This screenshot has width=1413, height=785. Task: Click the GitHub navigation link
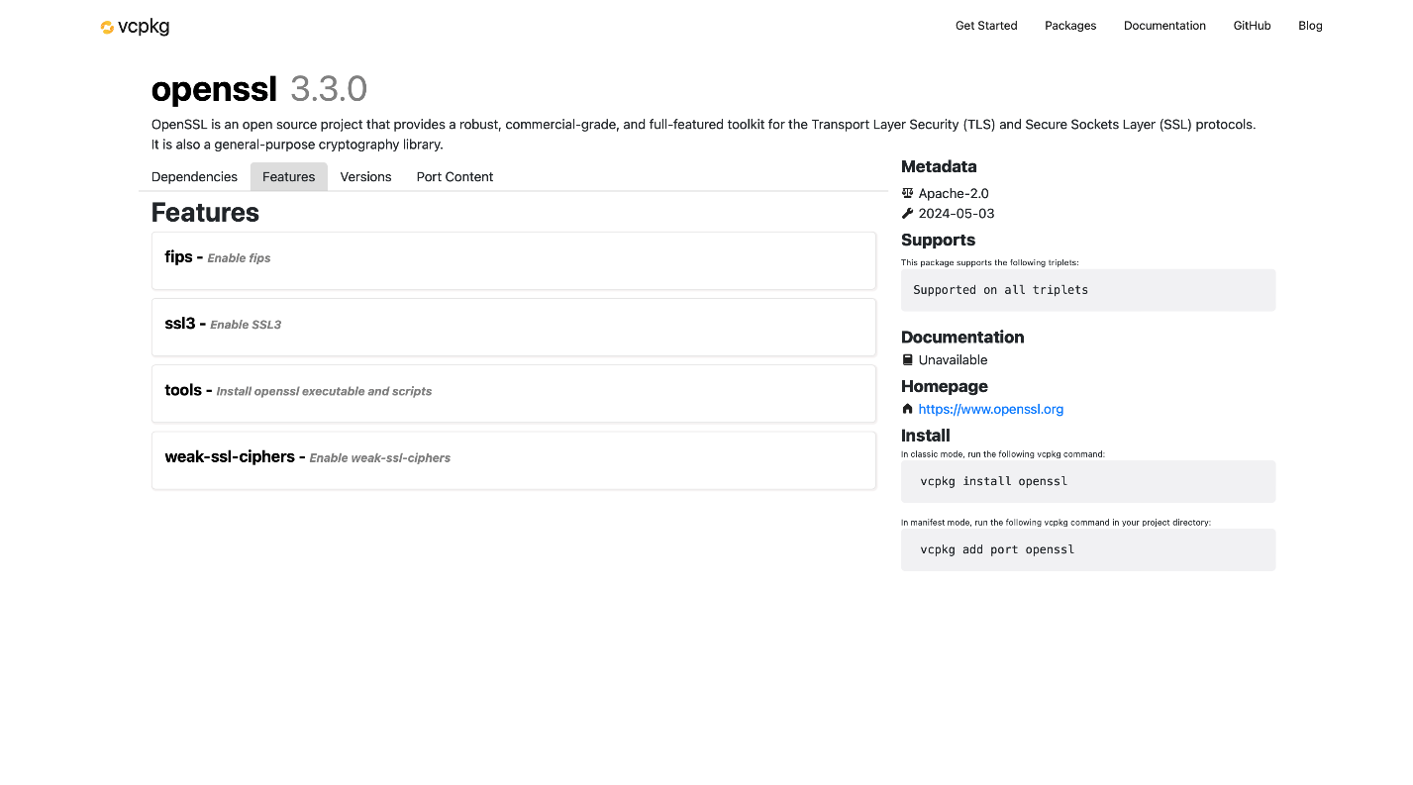point(1252,25)
